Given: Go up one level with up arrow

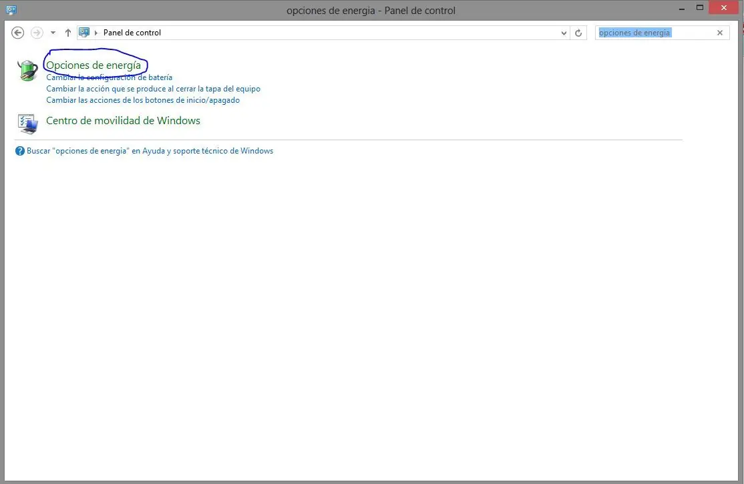Looking at the screenshot, I should (x=68, y=33).
